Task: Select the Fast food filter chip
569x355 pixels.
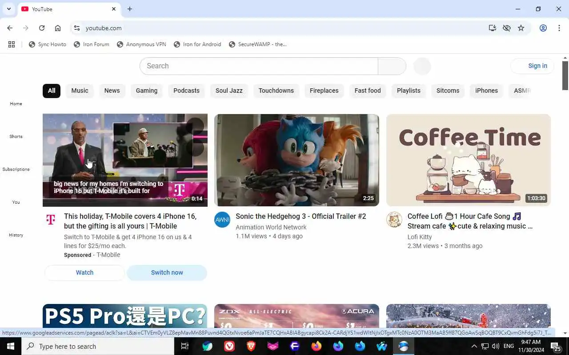Action: [x=368, y=91]
